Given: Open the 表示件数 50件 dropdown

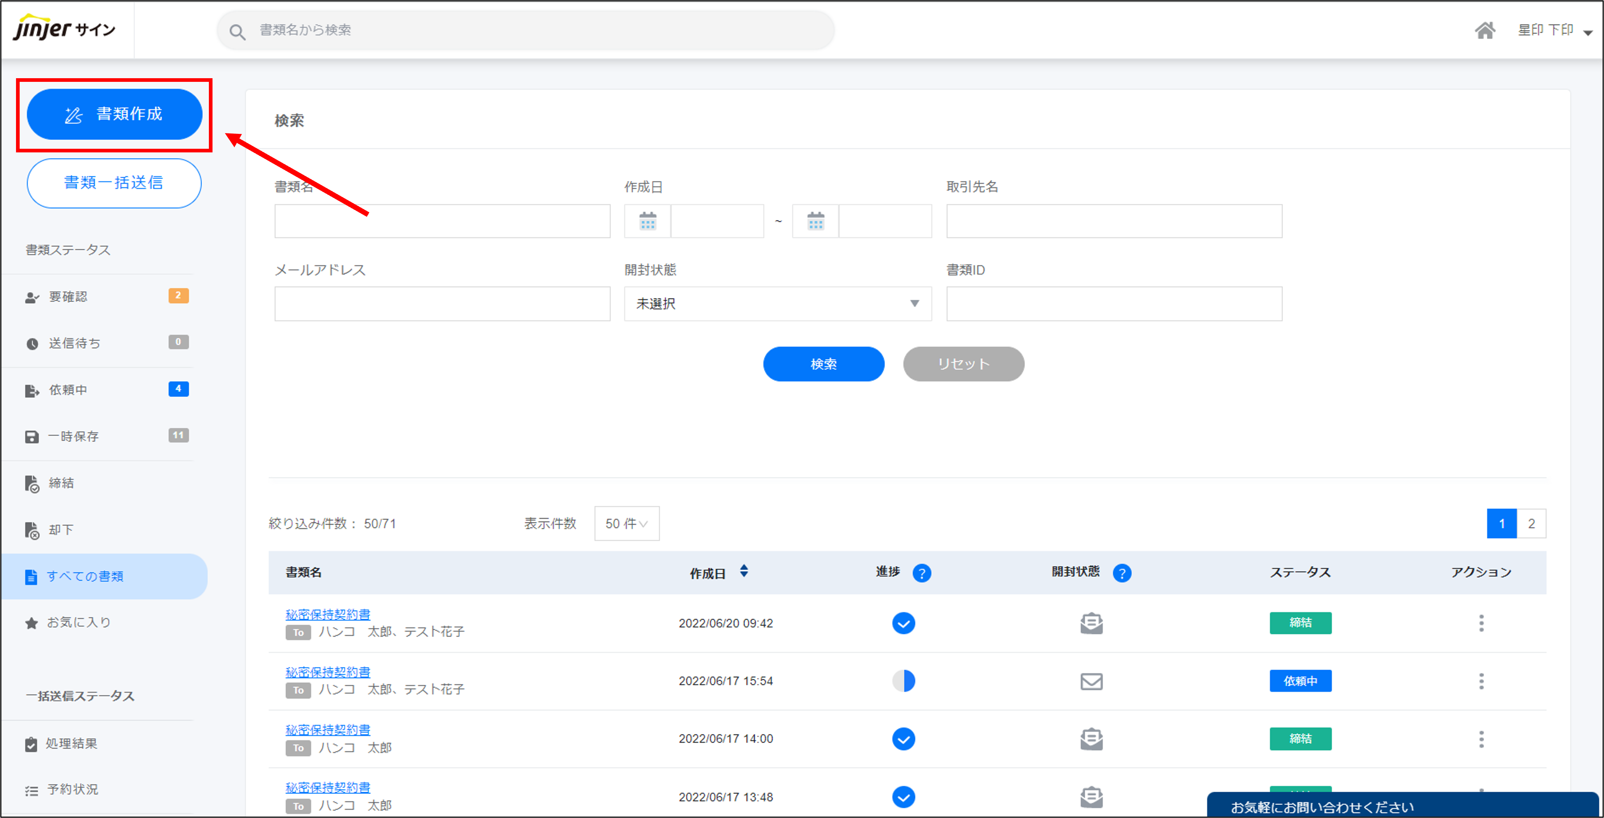Looking at the screenshot, I should (626, 523).
